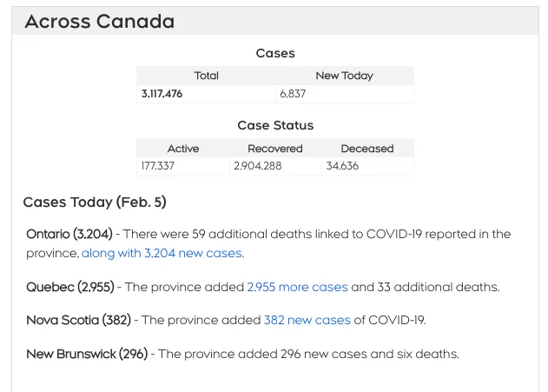Click the 'New Today' column header
The width and height of the screenshot is (548, 392).
click(344, 76)
